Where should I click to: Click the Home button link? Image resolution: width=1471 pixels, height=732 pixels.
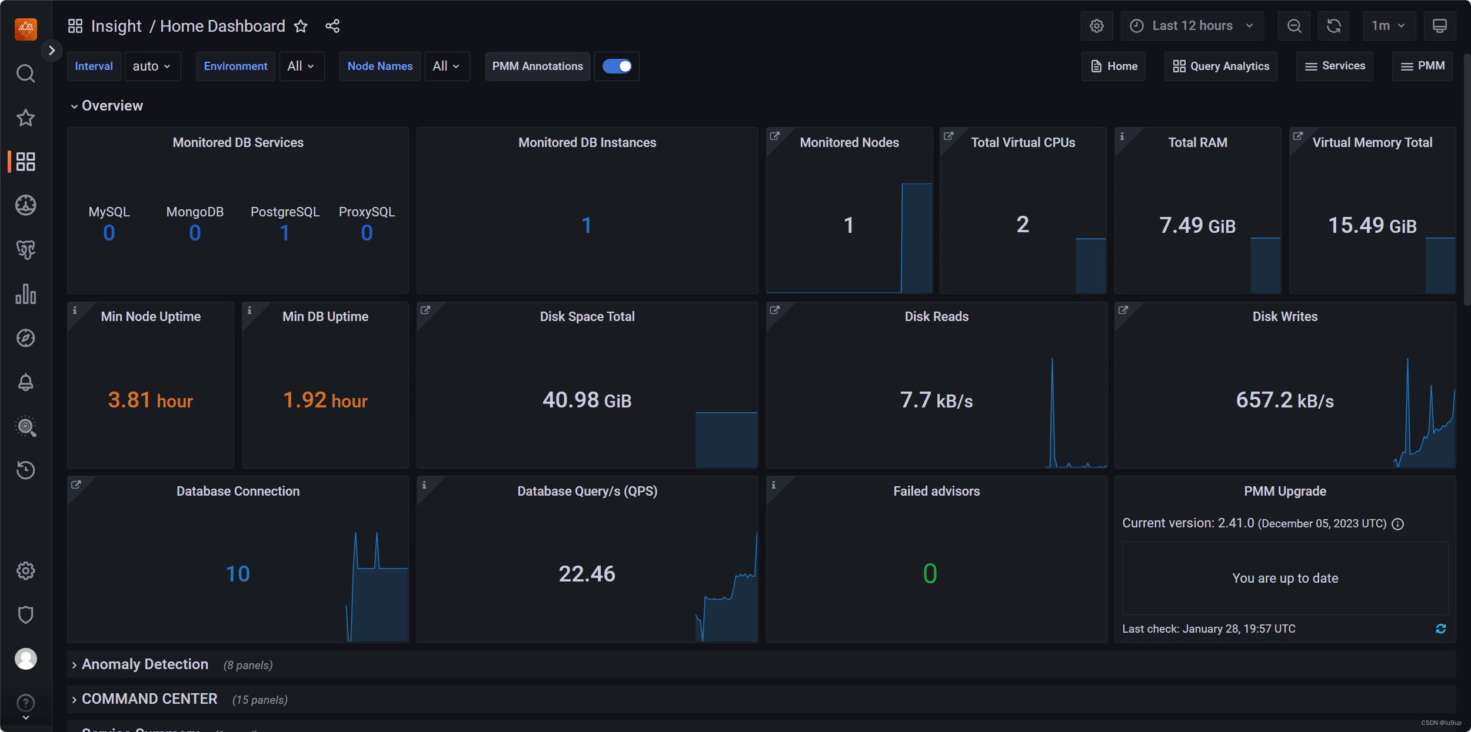click(x=1114, y=66)
